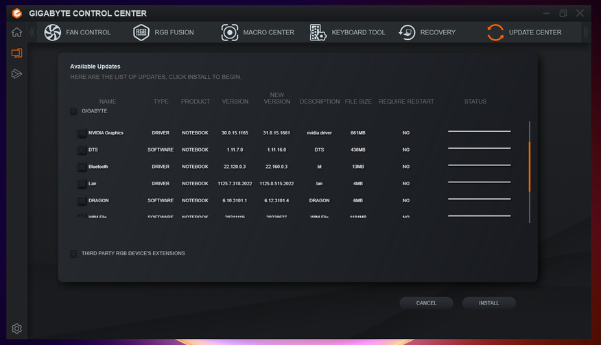The image size is (601, 345).
Task: Switch to RGB Fusion tab
Action: click(163, 32)
